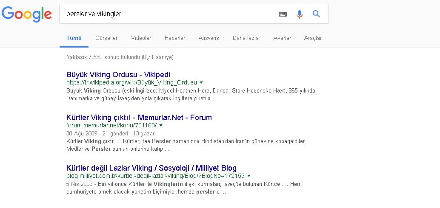
Task: Click the forum.memurlar.net result URL
Action: 111,125
